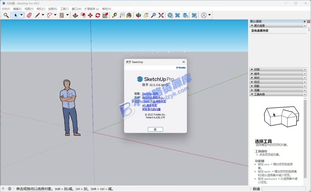Select the Search SketchUp magnifier icon
The width and height of the screenshot is (311, 192).
click(6, 15)
